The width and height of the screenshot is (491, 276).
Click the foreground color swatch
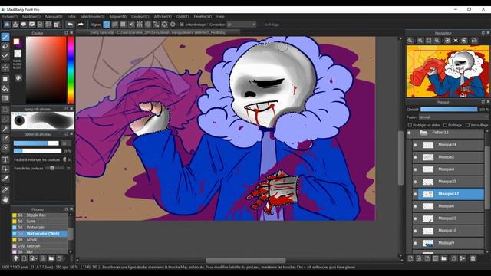tap(16, 41)
